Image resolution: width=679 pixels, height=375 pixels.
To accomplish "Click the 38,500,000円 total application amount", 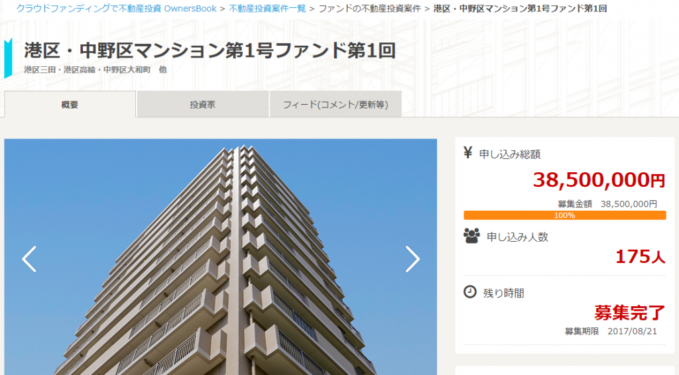I will tap(599, 180).
